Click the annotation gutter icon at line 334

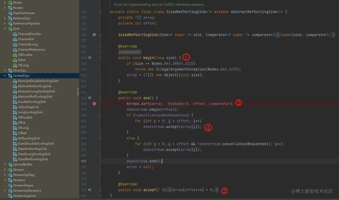point(94,35)
